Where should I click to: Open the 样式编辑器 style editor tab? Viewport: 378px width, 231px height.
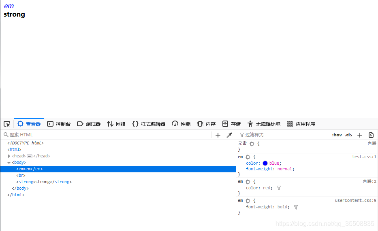pos(149,124)
